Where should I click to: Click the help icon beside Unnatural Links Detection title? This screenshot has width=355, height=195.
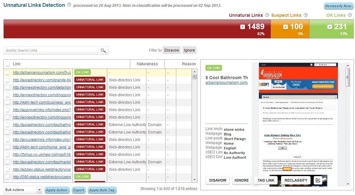click(69, 5)
